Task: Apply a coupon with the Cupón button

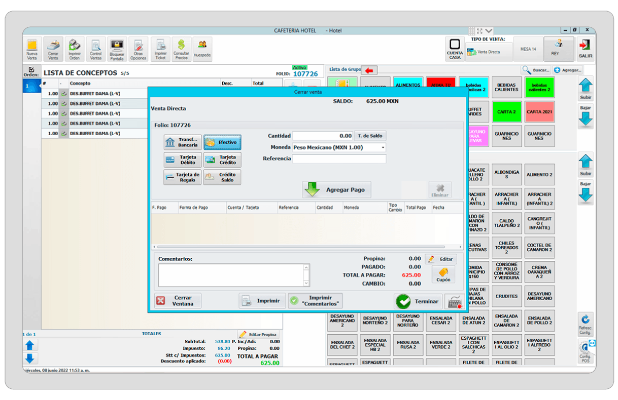Action: (x=443, y=275)
